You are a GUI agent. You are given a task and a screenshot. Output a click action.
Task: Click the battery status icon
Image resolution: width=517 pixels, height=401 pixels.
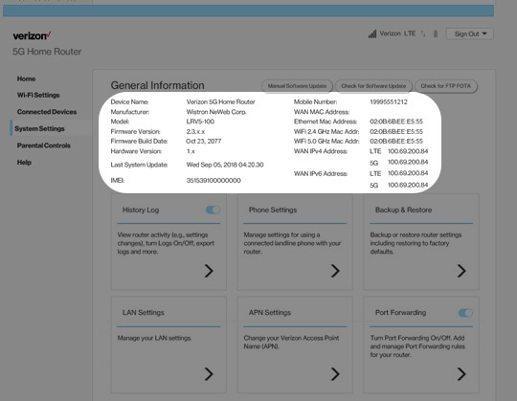click(436, 33)
